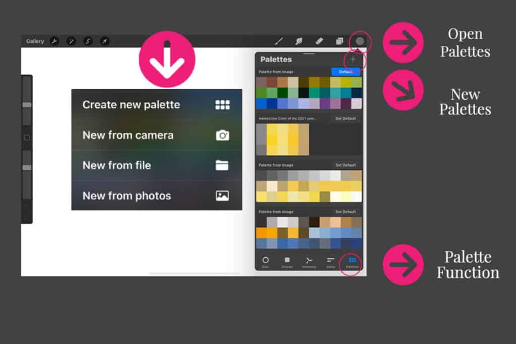516x344 pixels.
Task: Pick New from file option
Action: click(156, 165)
